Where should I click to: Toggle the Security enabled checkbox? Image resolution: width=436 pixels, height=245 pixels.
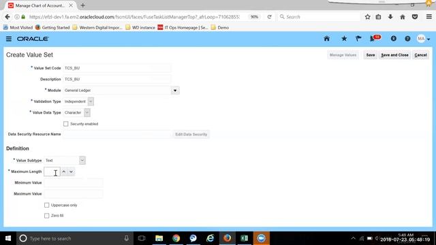click(x=65, y=124)
